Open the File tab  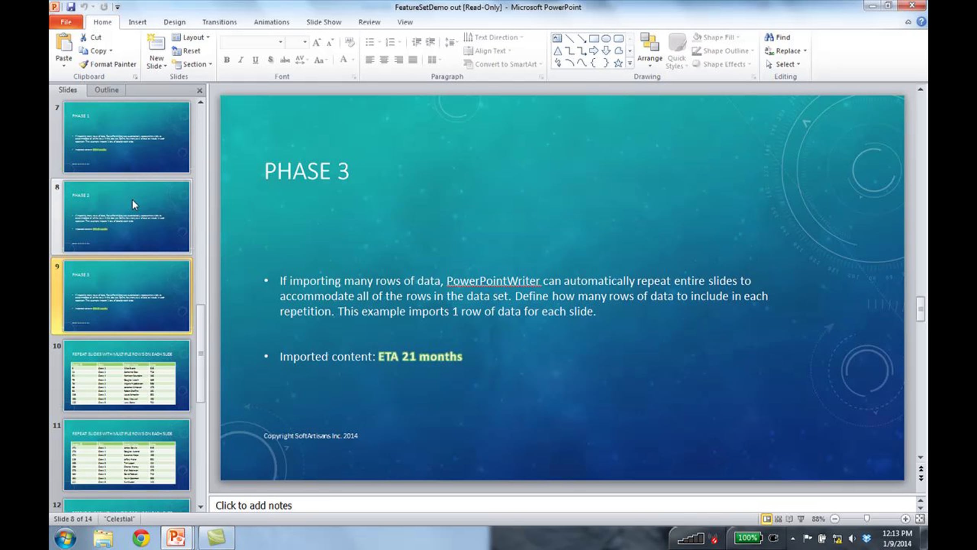tap(66, 22)
